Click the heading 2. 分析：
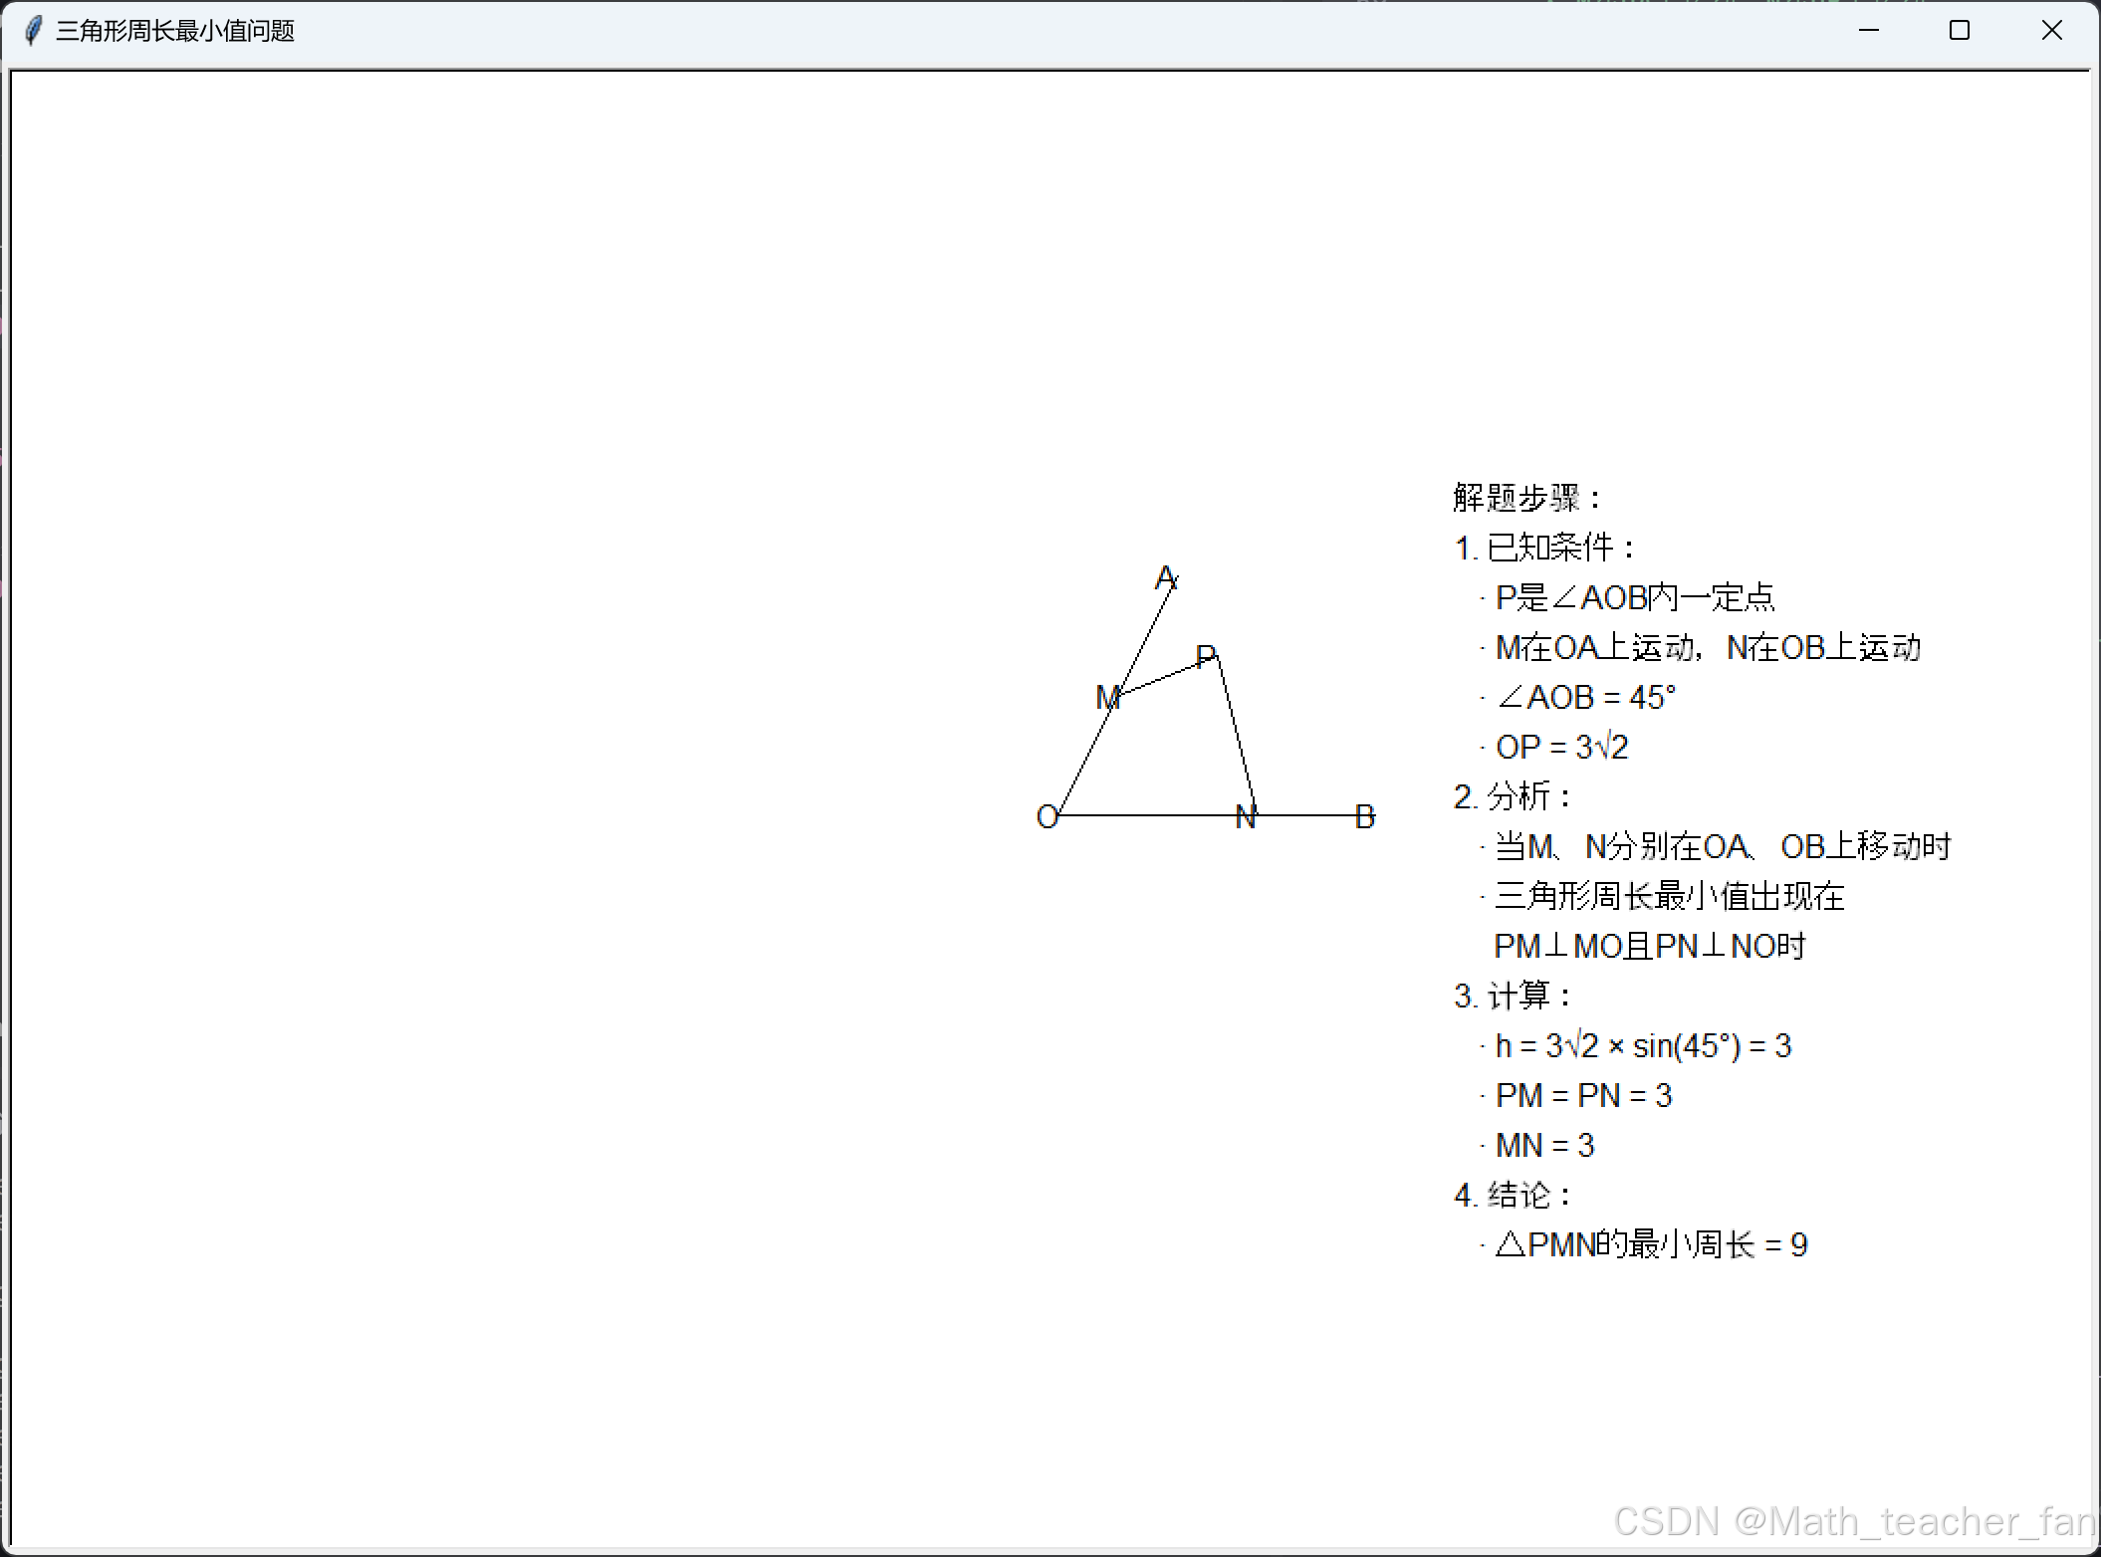 [x=1514, y=796]
